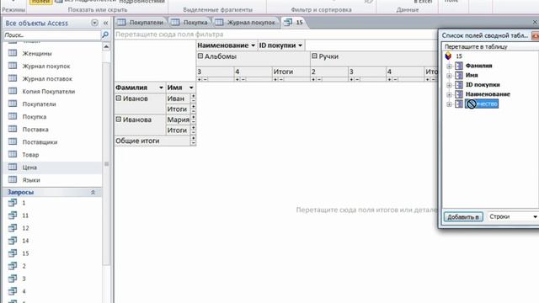Expand the Имя field in field list
This screenshot has height=303, width=539.
(449, 76)
